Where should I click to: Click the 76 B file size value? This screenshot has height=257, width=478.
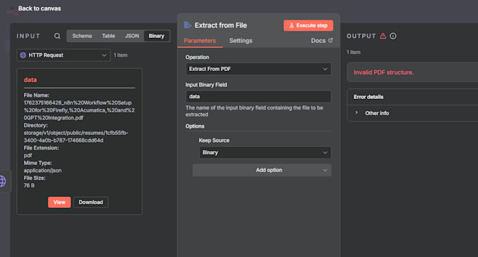click(29, 185)
